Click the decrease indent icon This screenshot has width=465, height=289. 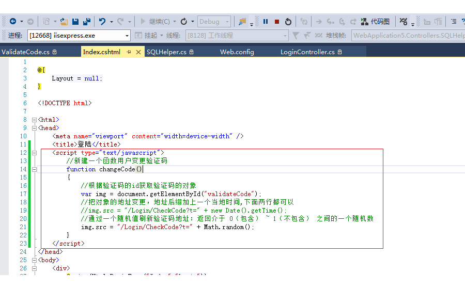coord(427,21)
